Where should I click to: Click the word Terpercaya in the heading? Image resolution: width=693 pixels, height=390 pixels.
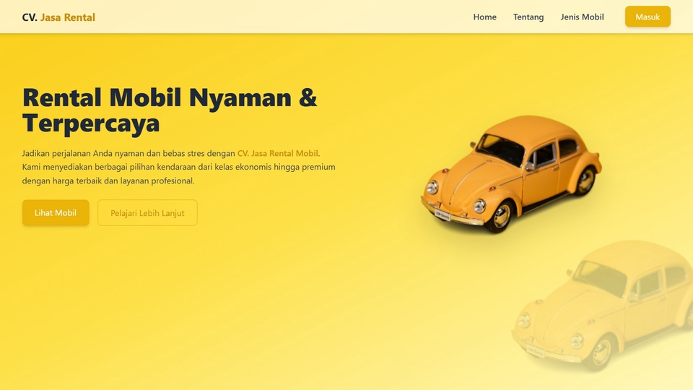(91, 123)
